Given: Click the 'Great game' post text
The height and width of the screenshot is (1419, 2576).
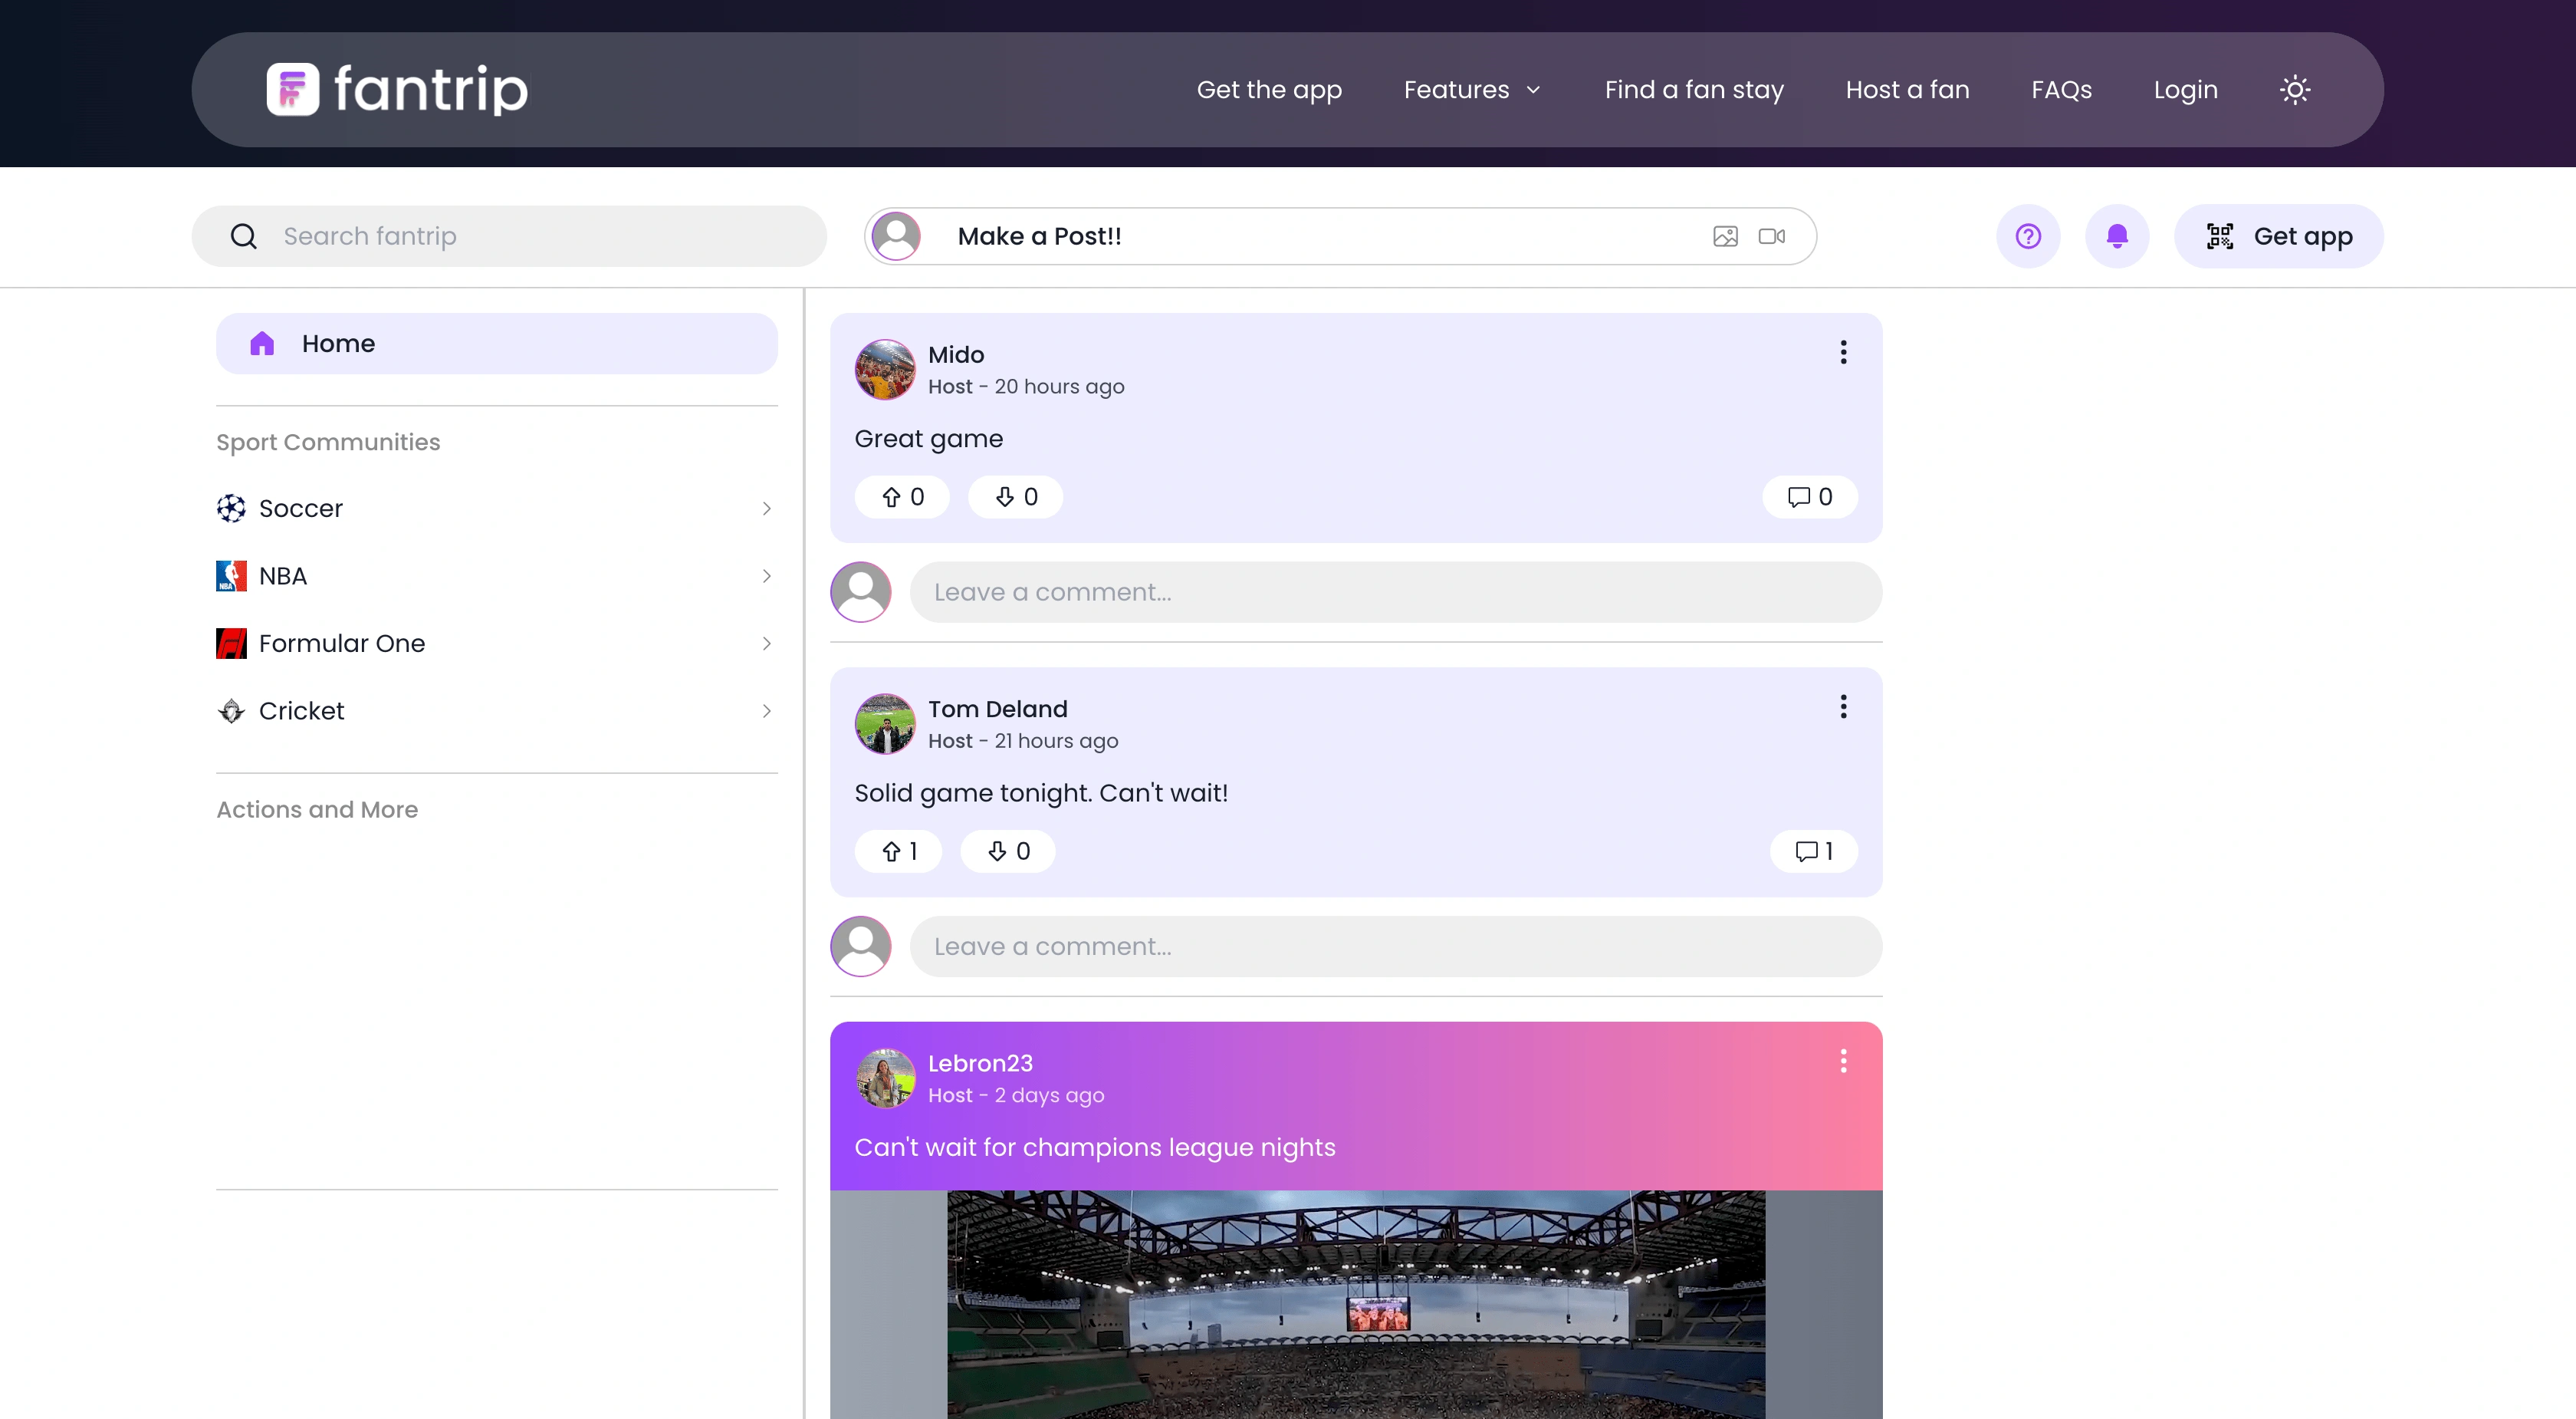Looking at the screenshot, I should tap(928, 438).
